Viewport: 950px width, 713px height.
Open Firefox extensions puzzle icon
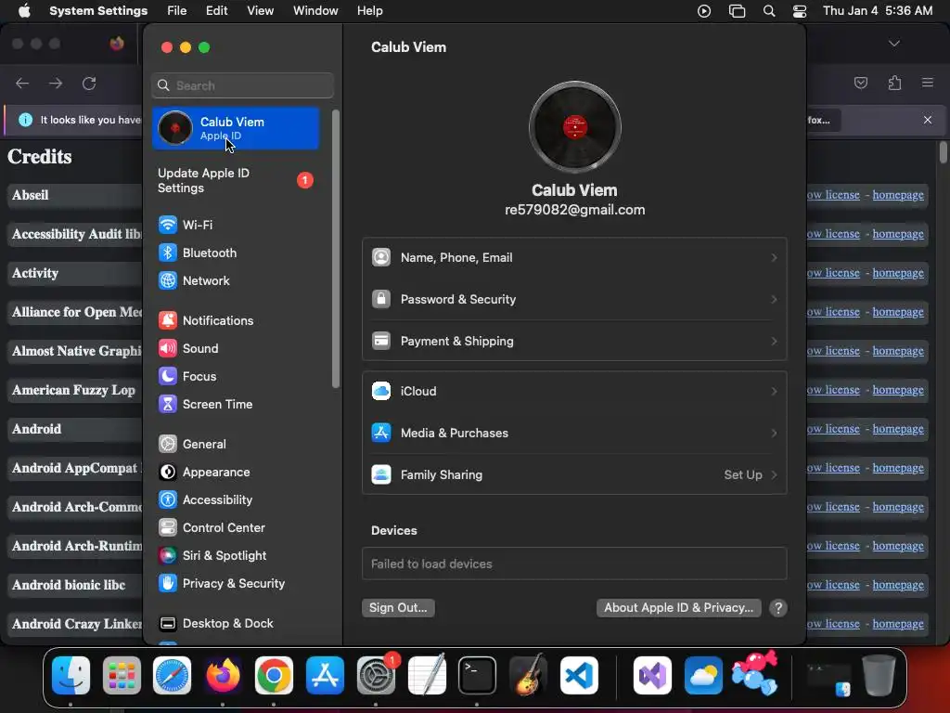coord(894,83)
